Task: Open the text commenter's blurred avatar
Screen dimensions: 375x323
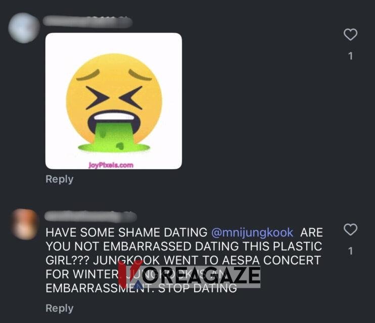Action: [24, 224]
